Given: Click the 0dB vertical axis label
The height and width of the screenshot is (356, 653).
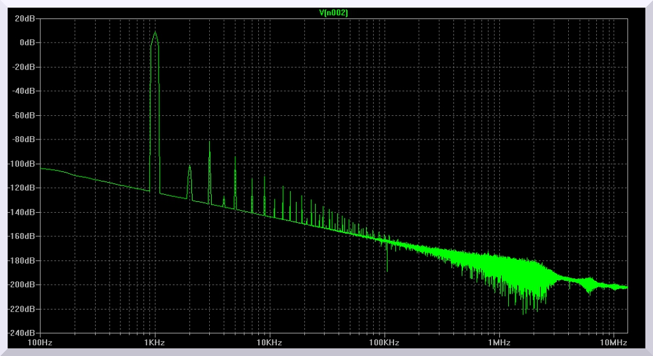Looking at the screenshot, I should [27, 43].
